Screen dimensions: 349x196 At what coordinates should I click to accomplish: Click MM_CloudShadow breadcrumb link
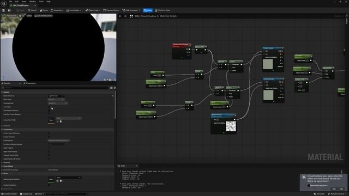(x=146, y=16)
